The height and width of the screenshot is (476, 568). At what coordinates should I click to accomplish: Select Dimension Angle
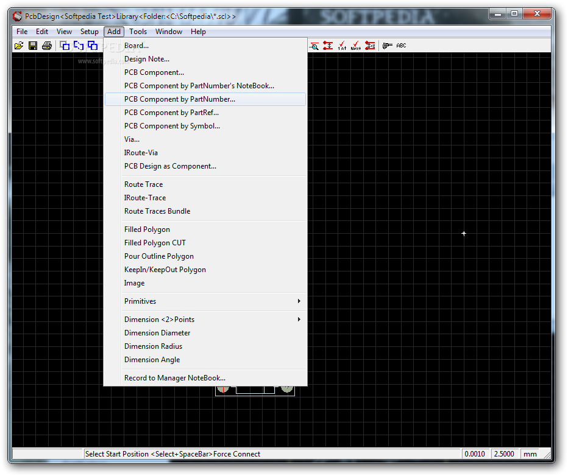pos(205,360)
